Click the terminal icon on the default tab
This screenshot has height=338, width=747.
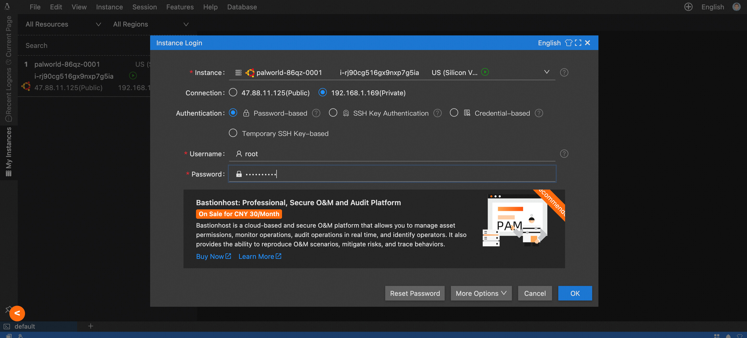[7, 327]
